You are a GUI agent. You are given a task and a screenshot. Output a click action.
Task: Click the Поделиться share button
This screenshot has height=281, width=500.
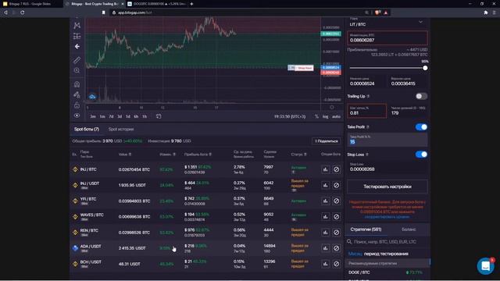click(x=326, y=141)
